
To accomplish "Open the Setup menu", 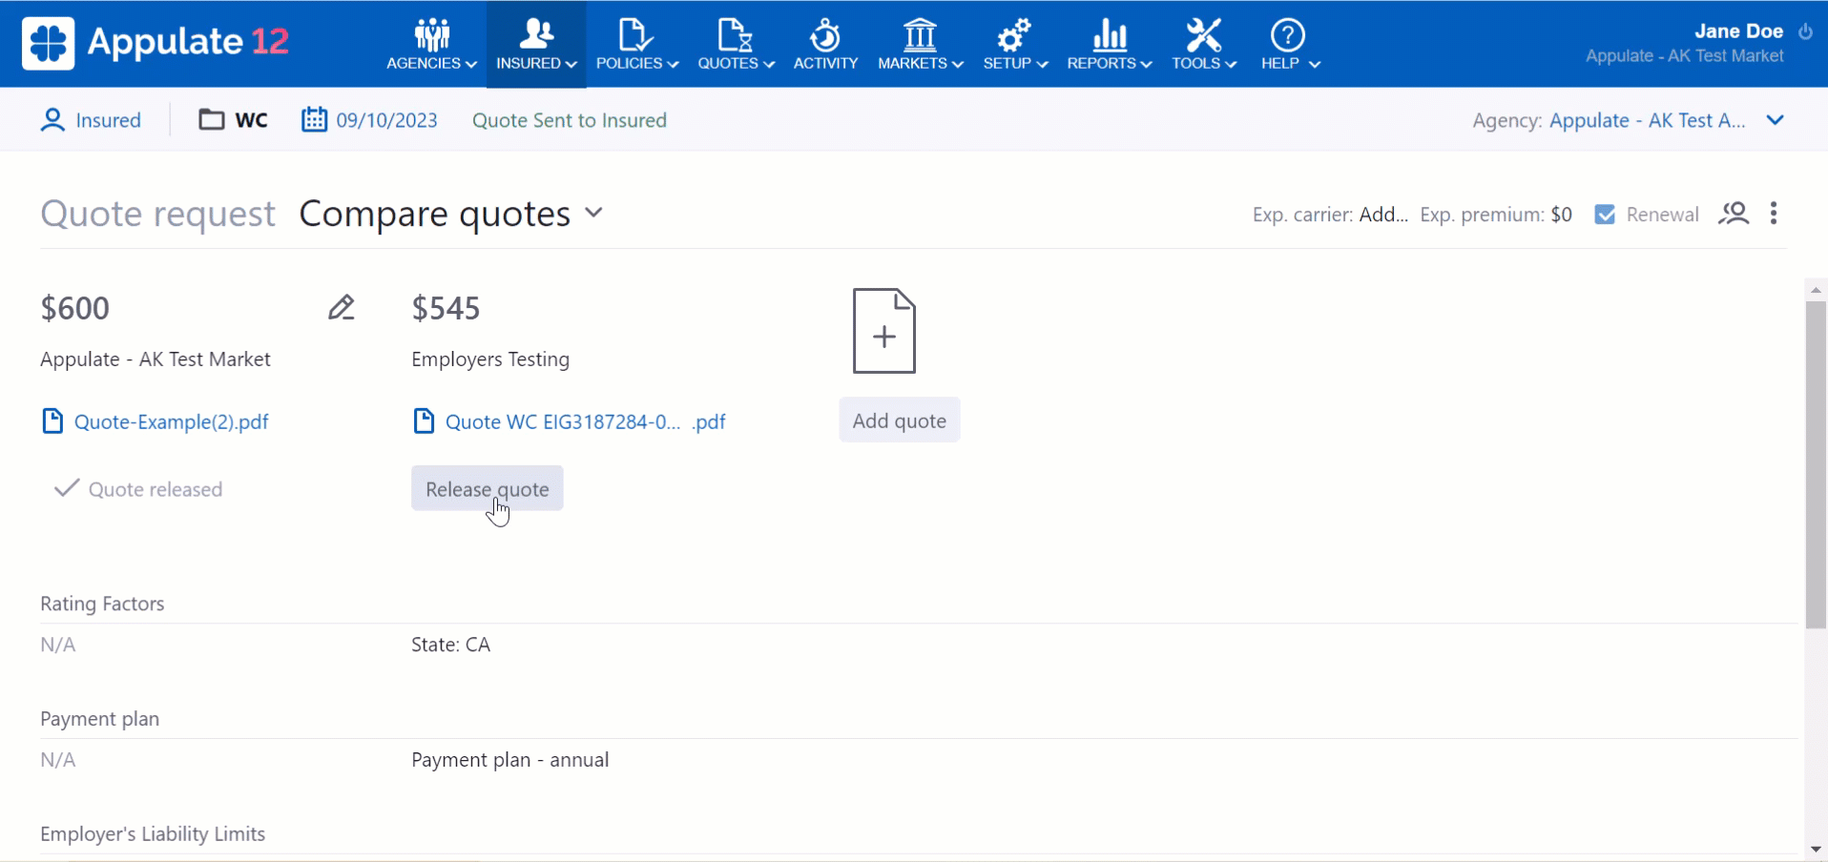I will click(x=1015, y=44).
